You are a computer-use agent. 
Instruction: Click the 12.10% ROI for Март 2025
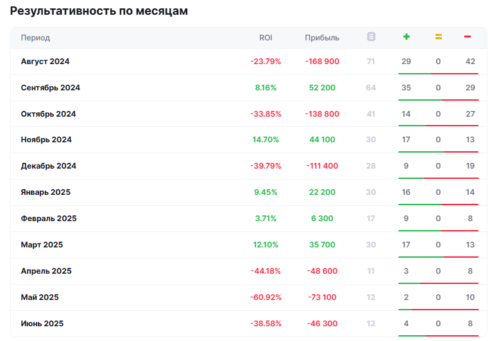pos(265,245)
